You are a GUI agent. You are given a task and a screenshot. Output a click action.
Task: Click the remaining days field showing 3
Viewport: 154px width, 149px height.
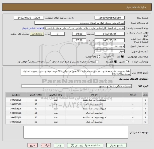[x=57, y=34]
